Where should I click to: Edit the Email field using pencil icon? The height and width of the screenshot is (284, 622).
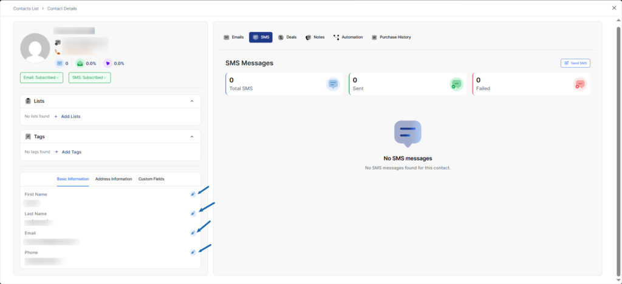coord(193,233)
